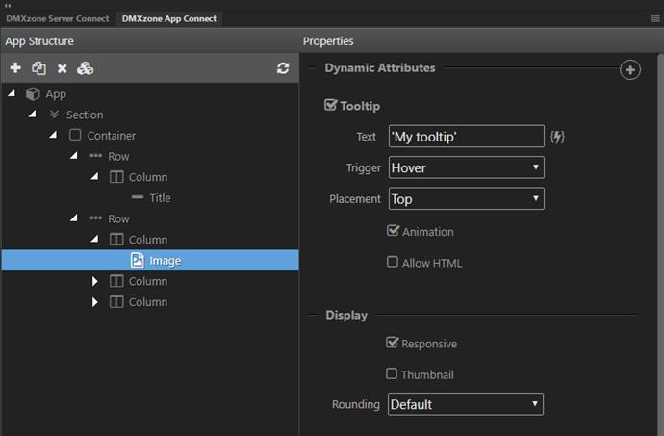
Task: Expand the last collapsed Column node
Action: [95, 302]
